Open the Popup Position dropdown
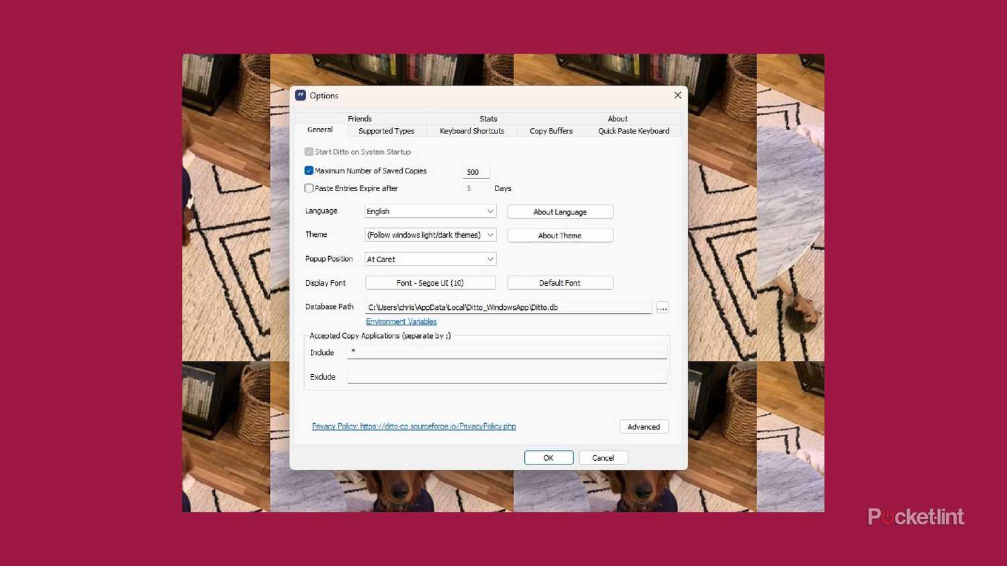The image size is (1007, 566). (x=430, y=260)
